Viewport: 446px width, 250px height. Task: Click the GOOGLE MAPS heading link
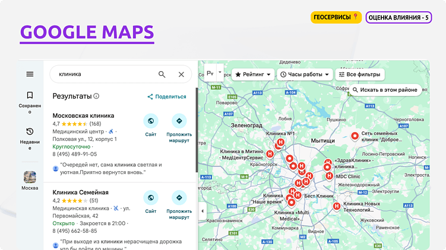coord(87,33)
